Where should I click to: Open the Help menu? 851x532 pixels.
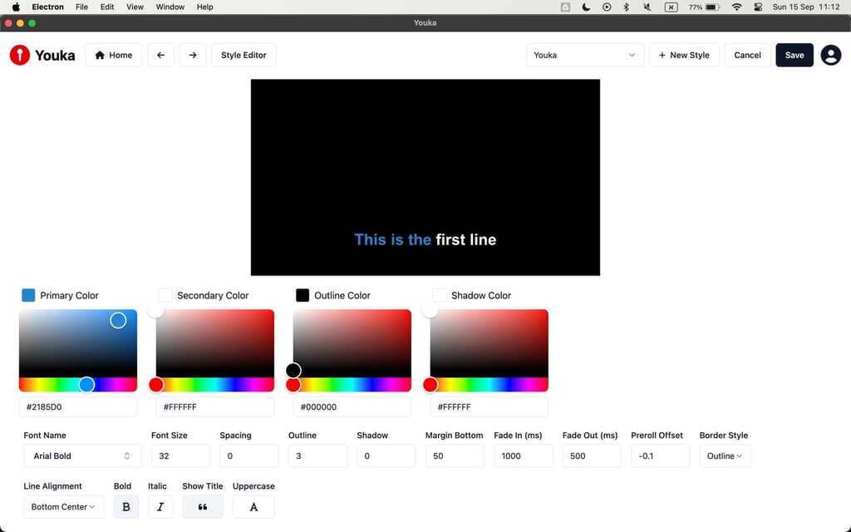(x=204, y=7)
